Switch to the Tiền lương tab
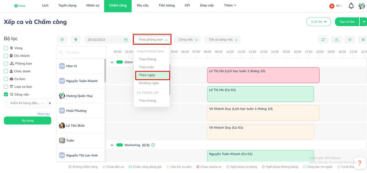 [x=166, y=5]
